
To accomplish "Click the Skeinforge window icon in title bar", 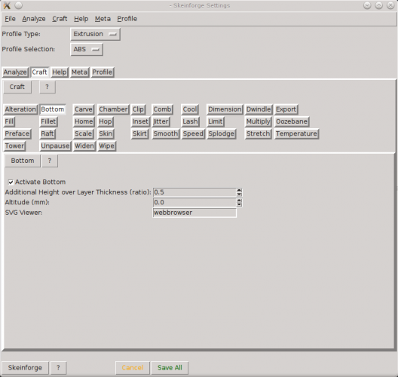I will 7,5.
